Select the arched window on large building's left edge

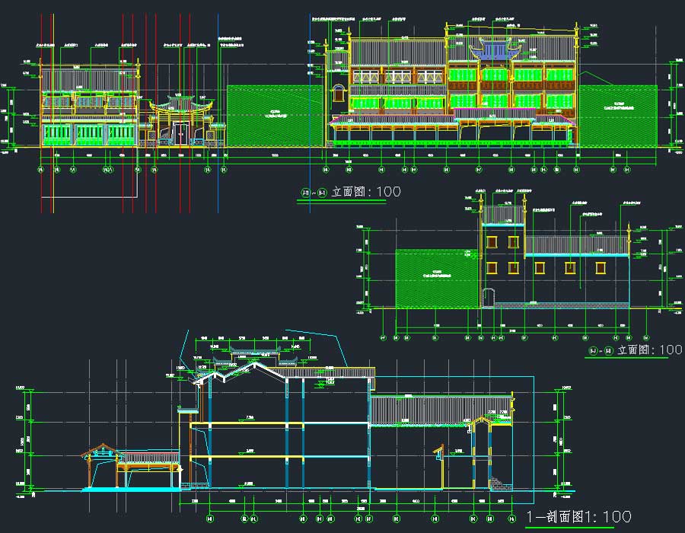point(338,93)
